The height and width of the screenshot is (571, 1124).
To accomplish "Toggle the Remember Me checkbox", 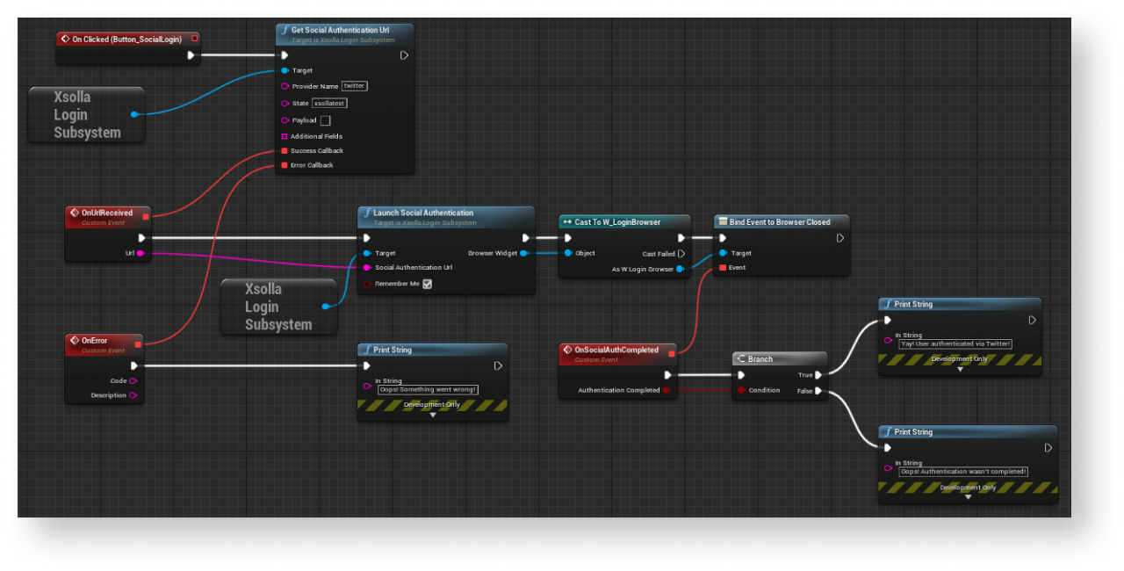I will click(x=427, y=284).
